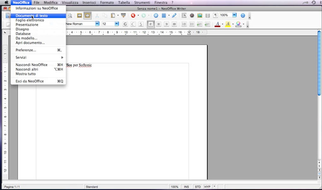
Task: Toggle bulleted list icon
Action: 192,24
